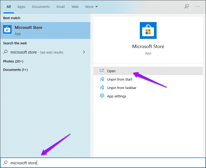Open the three-dot options menu
The width and height of the screenshot is (206, 168).
pos(198,7)
